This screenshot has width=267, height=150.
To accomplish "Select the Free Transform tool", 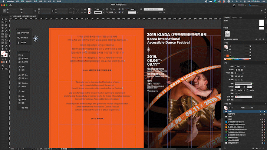I will click(x=6, y=40).
